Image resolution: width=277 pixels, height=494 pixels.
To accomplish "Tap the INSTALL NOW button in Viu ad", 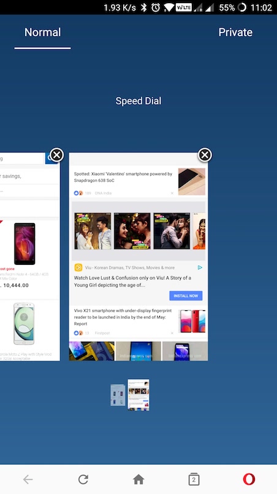I will point(186,296).
